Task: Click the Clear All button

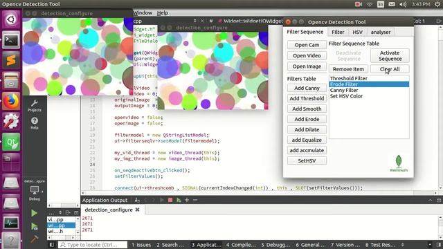Action: [x=390, y=69]
